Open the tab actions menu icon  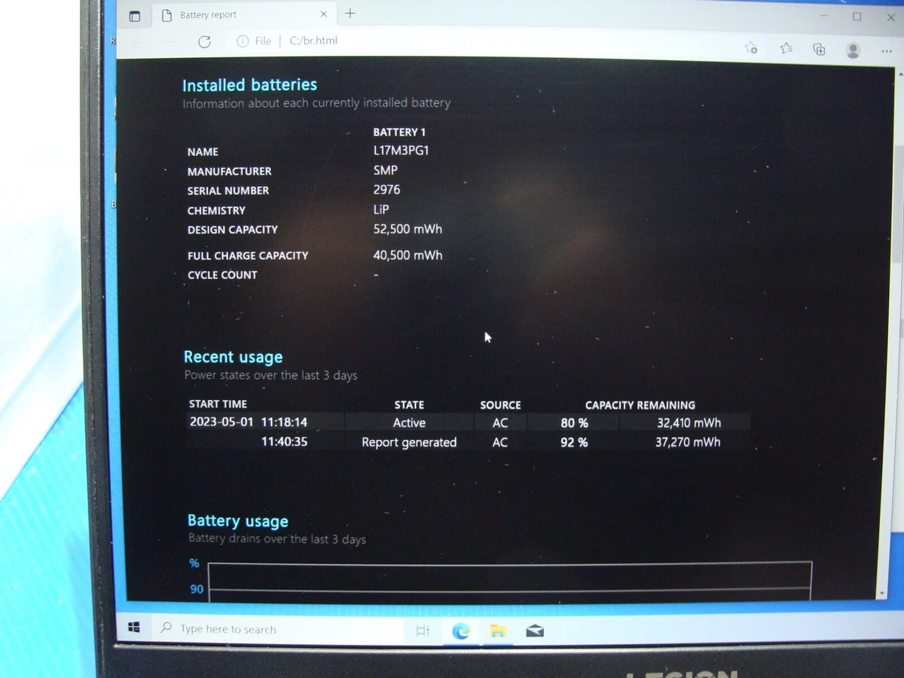[x=134, y=16]
